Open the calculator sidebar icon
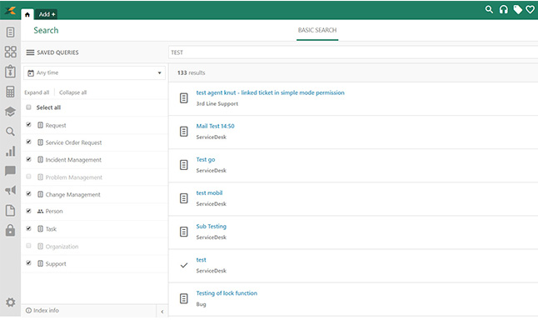Image resolution: width=538 pixels, height=320 pixels. [10, 92]
